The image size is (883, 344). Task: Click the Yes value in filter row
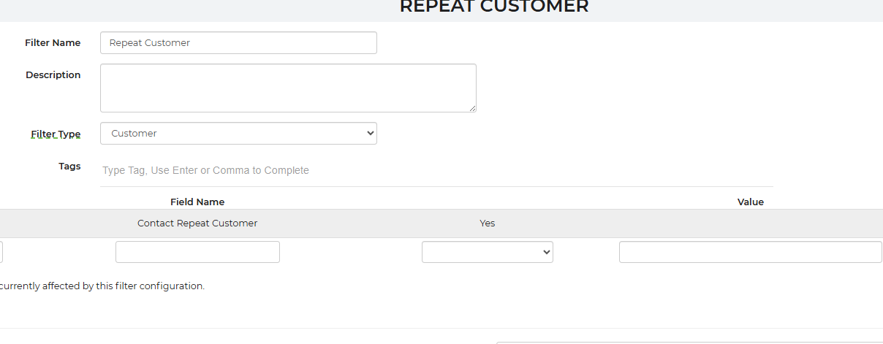click(488, 223)
